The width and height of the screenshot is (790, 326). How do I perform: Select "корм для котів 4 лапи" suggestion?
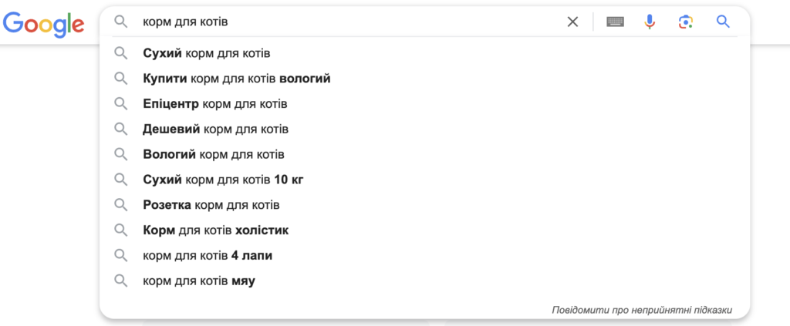208,255
